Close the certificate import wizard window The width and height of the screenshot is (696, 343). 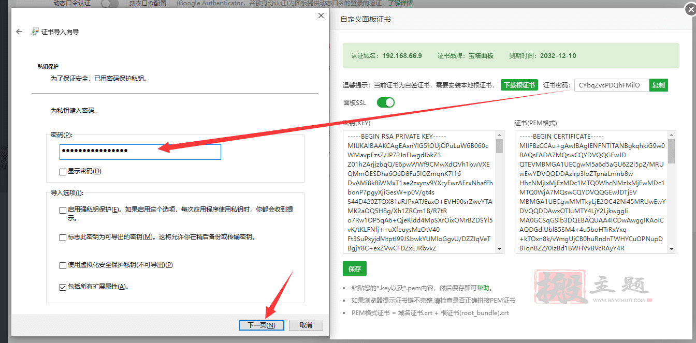(x=321, y=16)
